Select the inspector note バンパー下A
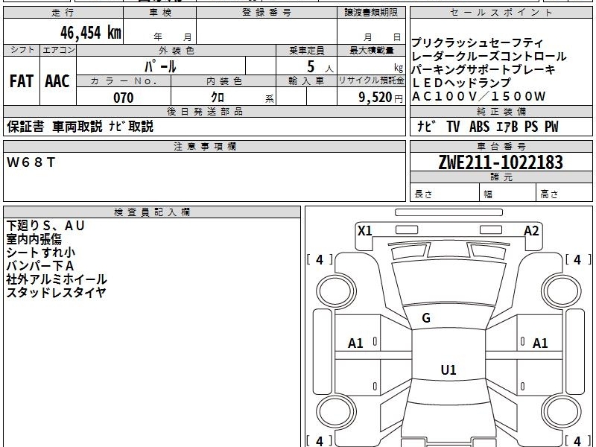This screenshot has width=596, height=447. tap(40, 266)
